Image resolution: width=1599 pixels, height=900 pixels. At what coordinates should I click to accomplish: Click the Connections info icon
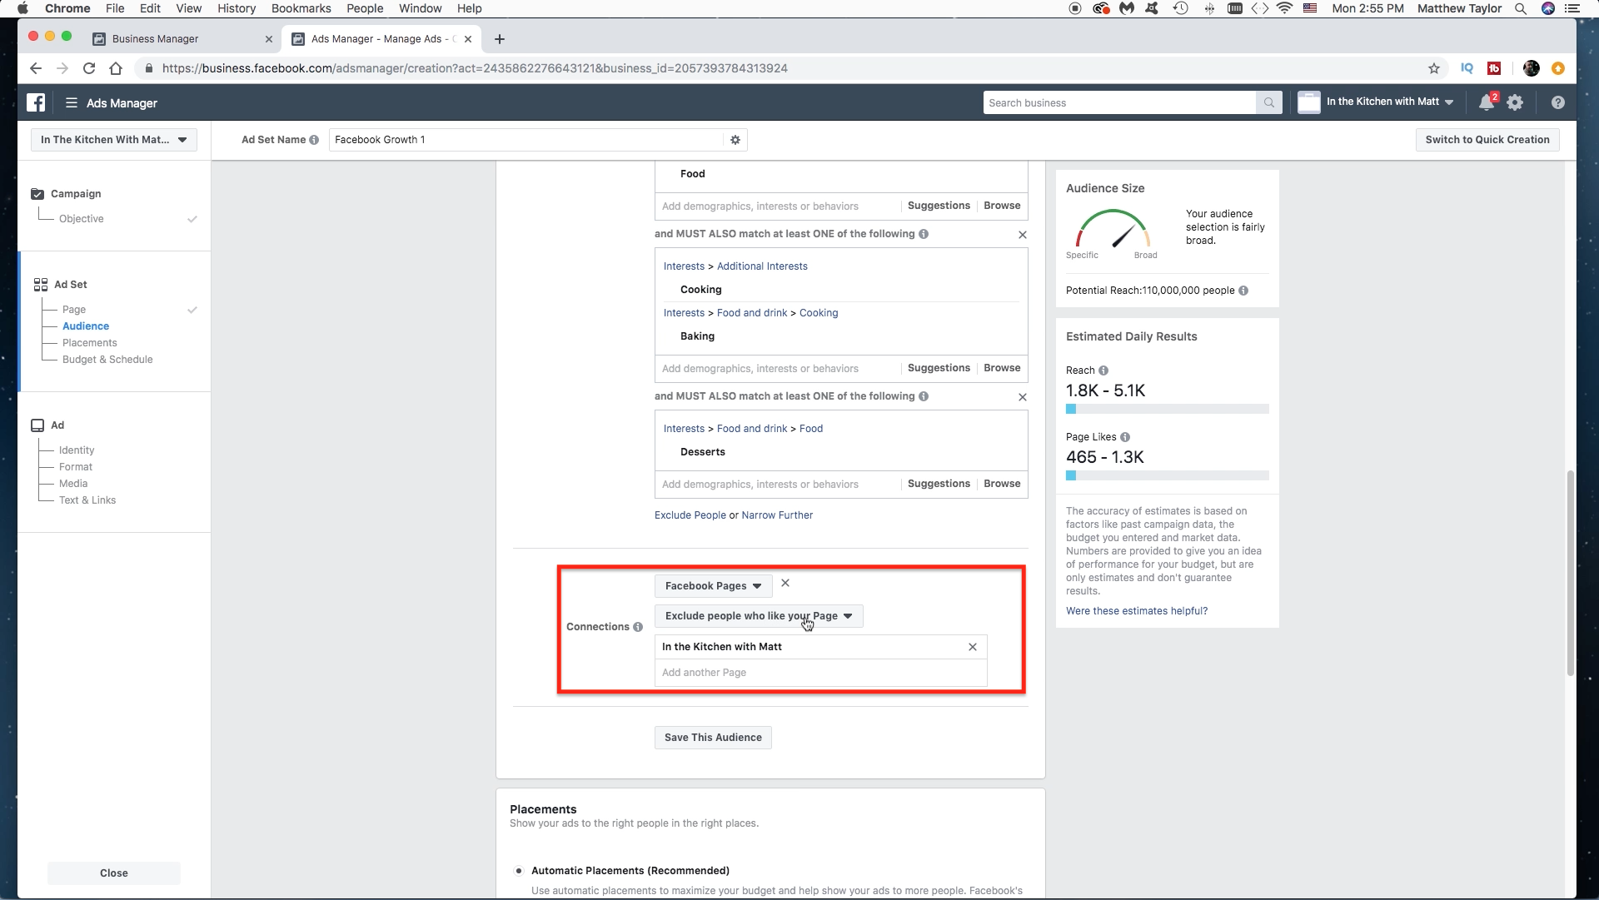tap(638, 627)
